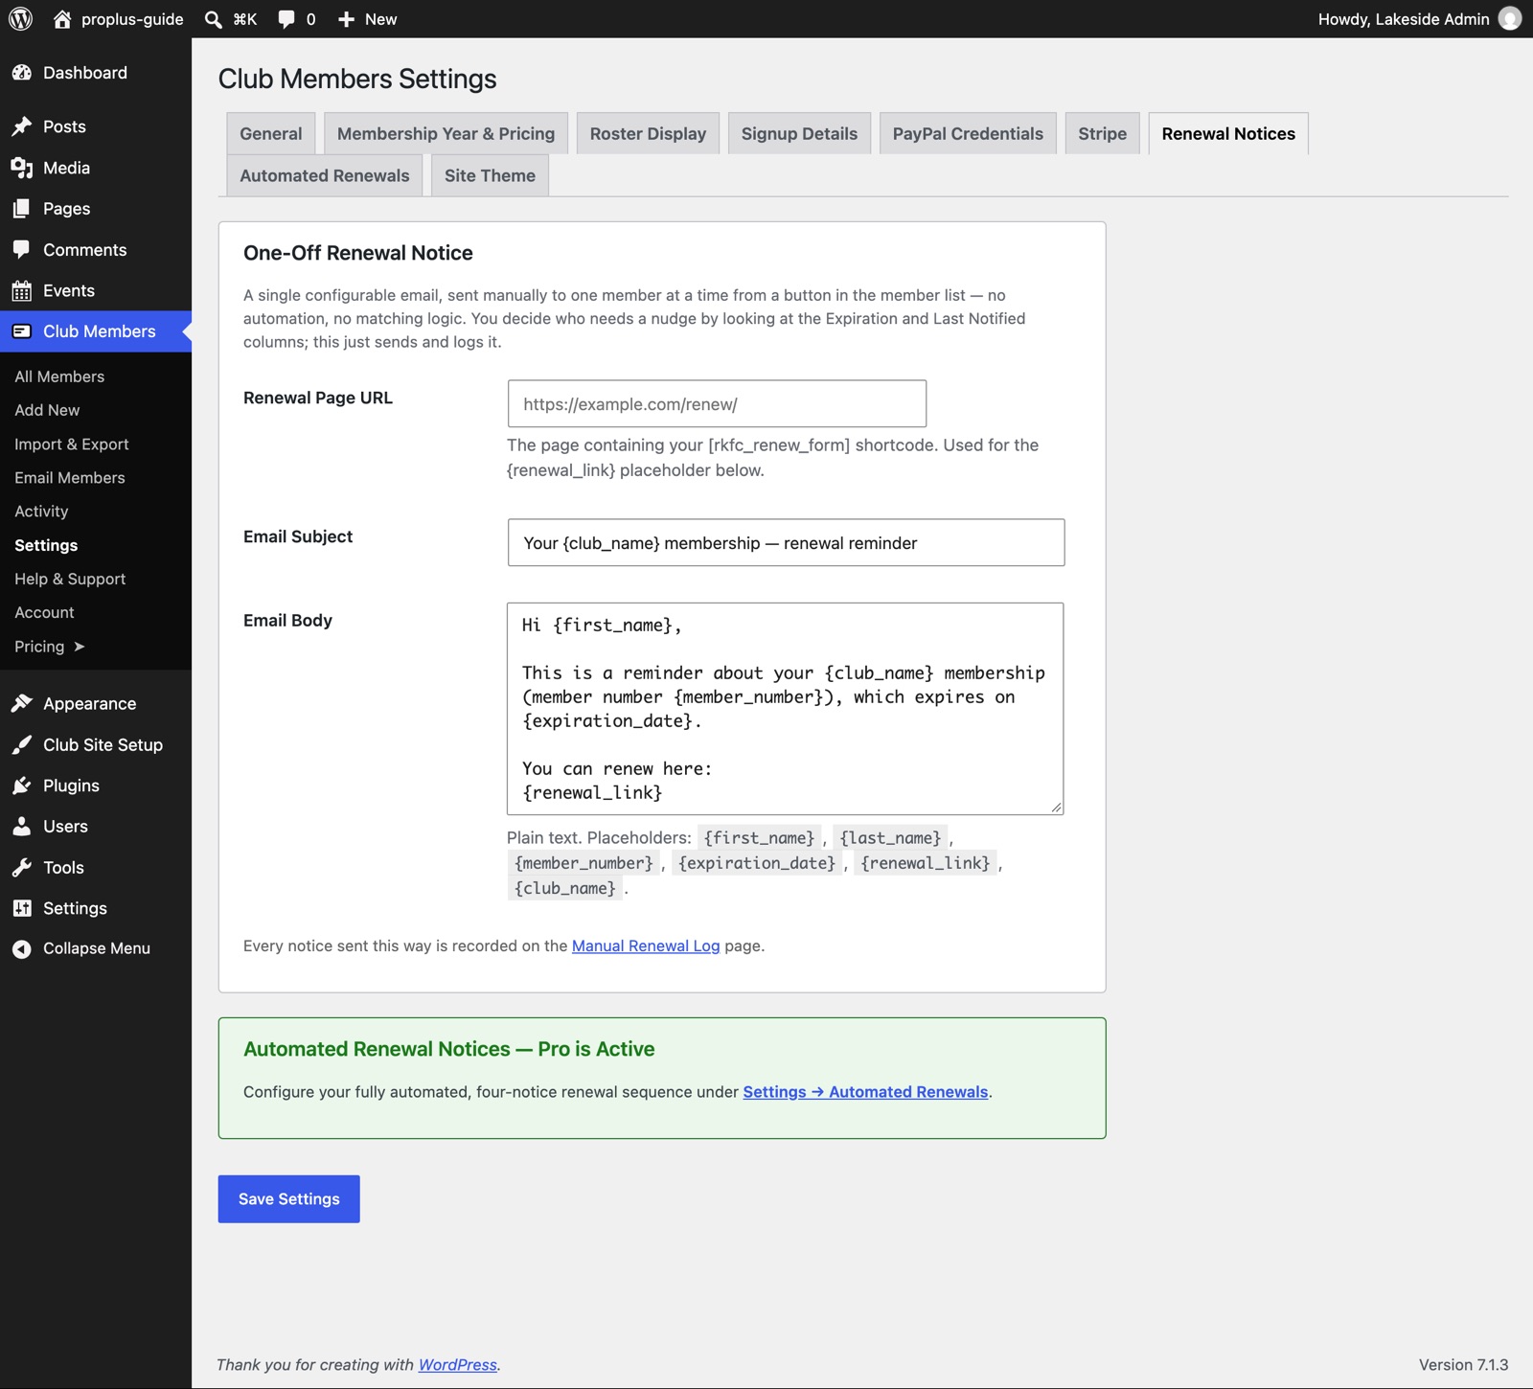Switch to the General tab
1533x1389 pixels.
click(271, 133)
